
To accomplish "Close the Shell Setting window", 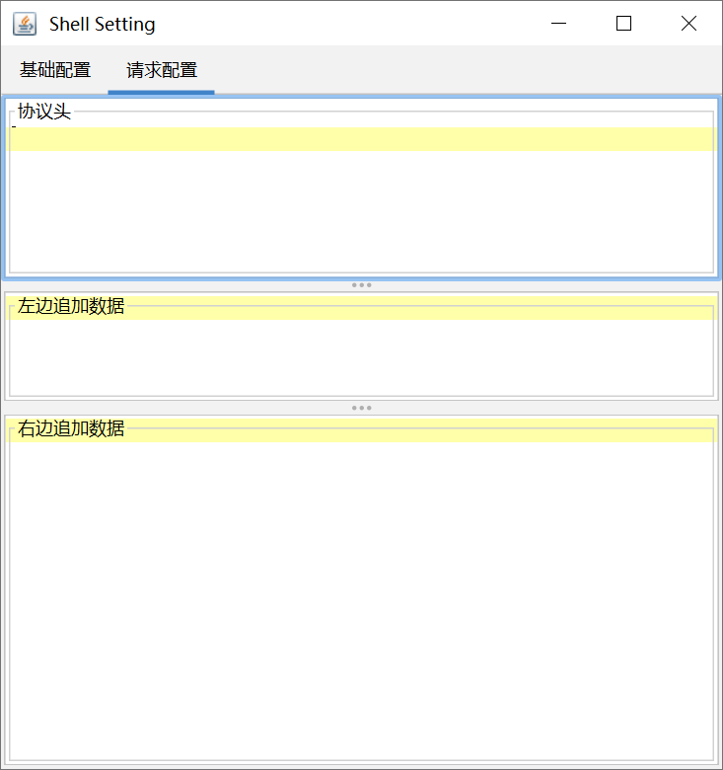I will tap(688, 24).
